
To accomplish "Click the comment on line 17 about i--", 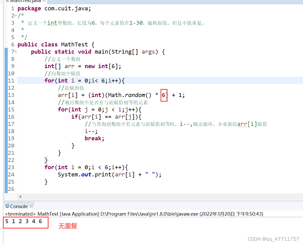I will (x=176, y=124).
